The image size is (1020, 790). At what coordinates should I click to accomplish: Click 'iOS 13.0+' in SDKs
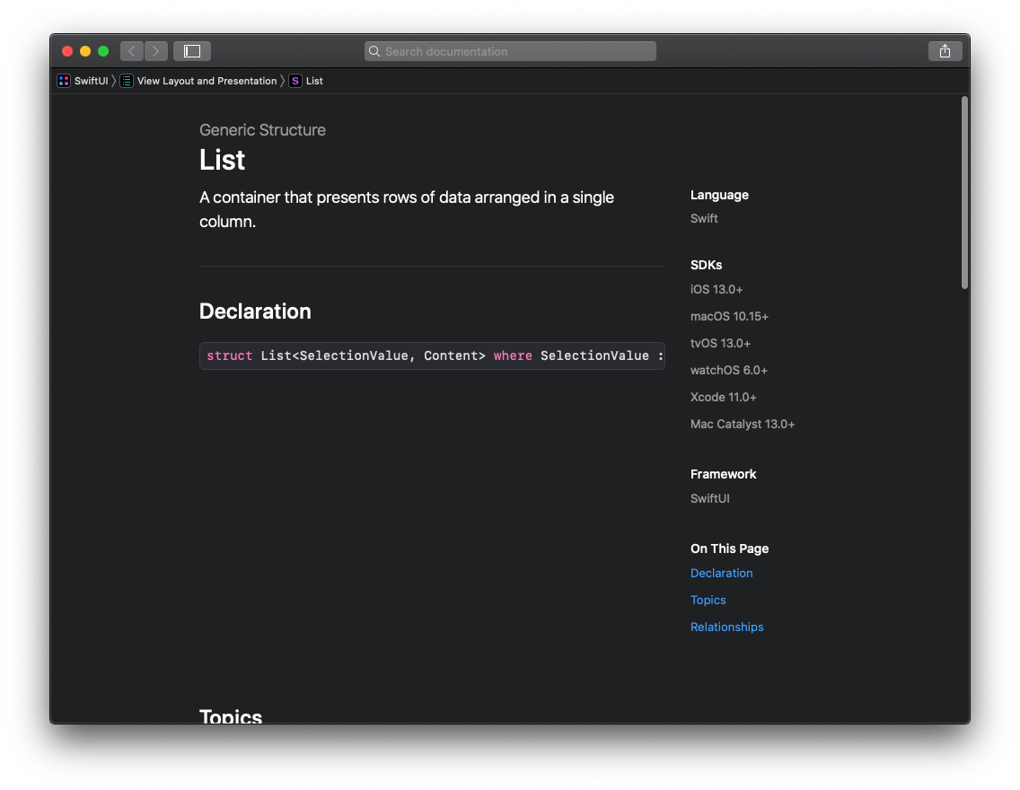coord(717,289)
